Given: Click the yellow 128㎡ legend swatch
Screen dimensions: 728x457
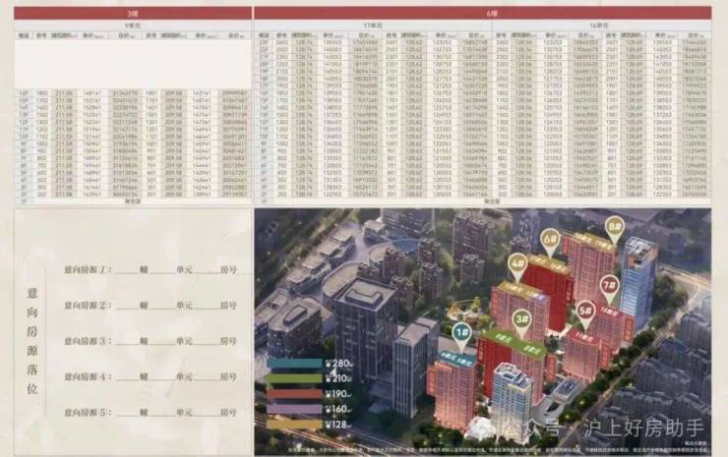Looking at the screenshot, I should pos(295,425).
